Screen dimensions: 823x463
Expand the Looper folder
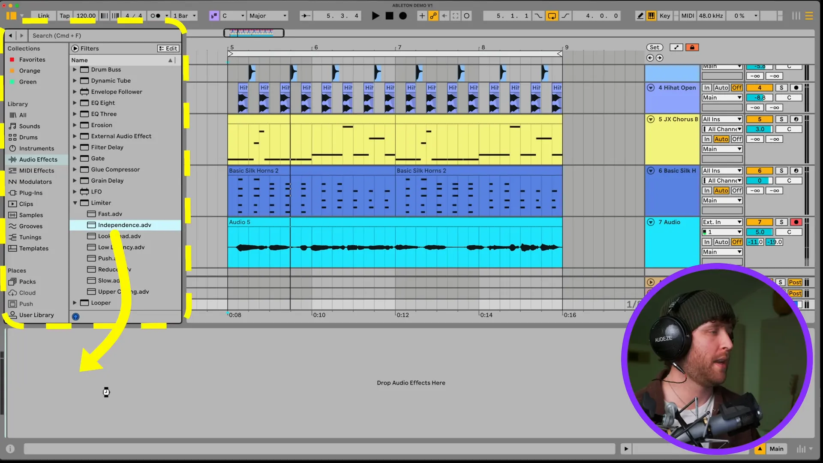tap(75, 303)
